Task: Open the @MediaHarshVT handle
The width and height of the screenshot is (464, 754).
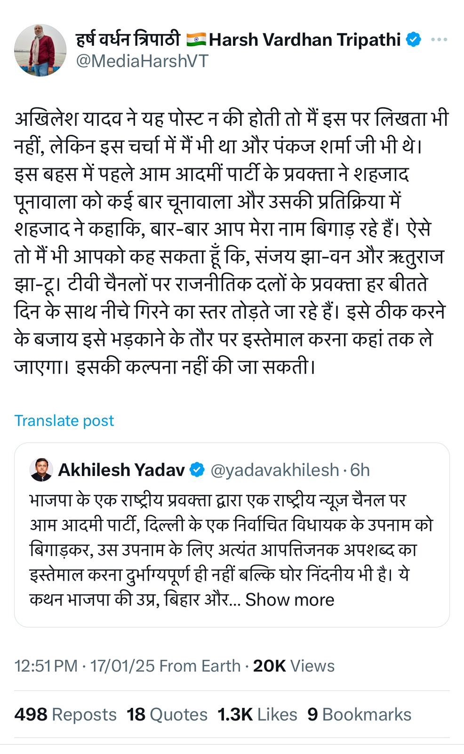Action: 142,61
